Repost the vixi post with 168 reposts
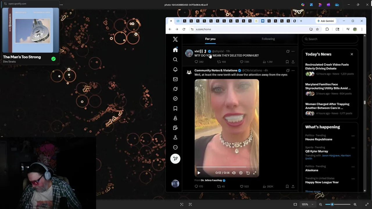Image resolution: width=372 pixels, height=209 pixels. (221, 62)
